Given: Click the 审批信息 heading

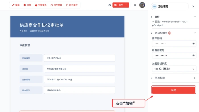Looking at the screenshot, I should coord(25,45).
